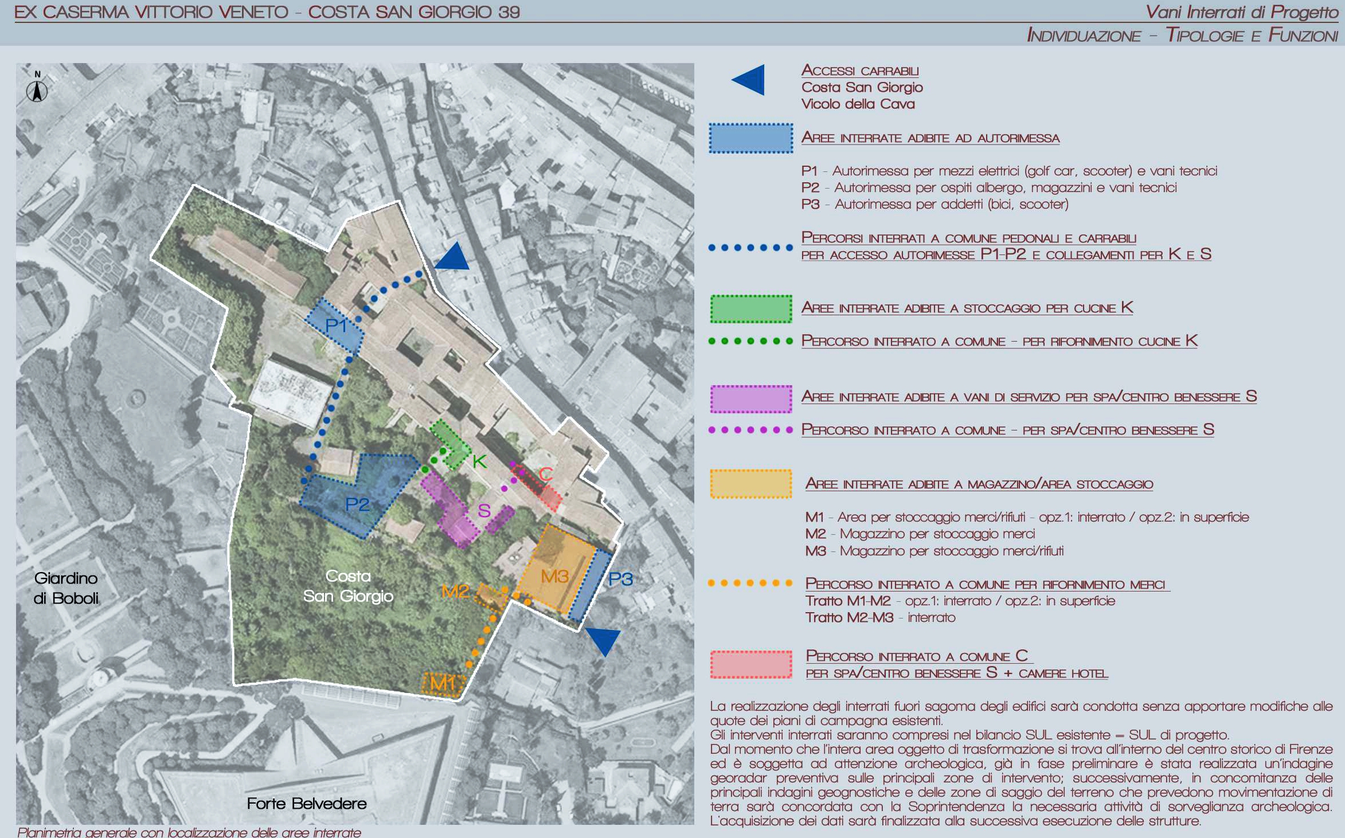Click the P2 autorimessa ospiti albergo line

[x=989, y=187]
